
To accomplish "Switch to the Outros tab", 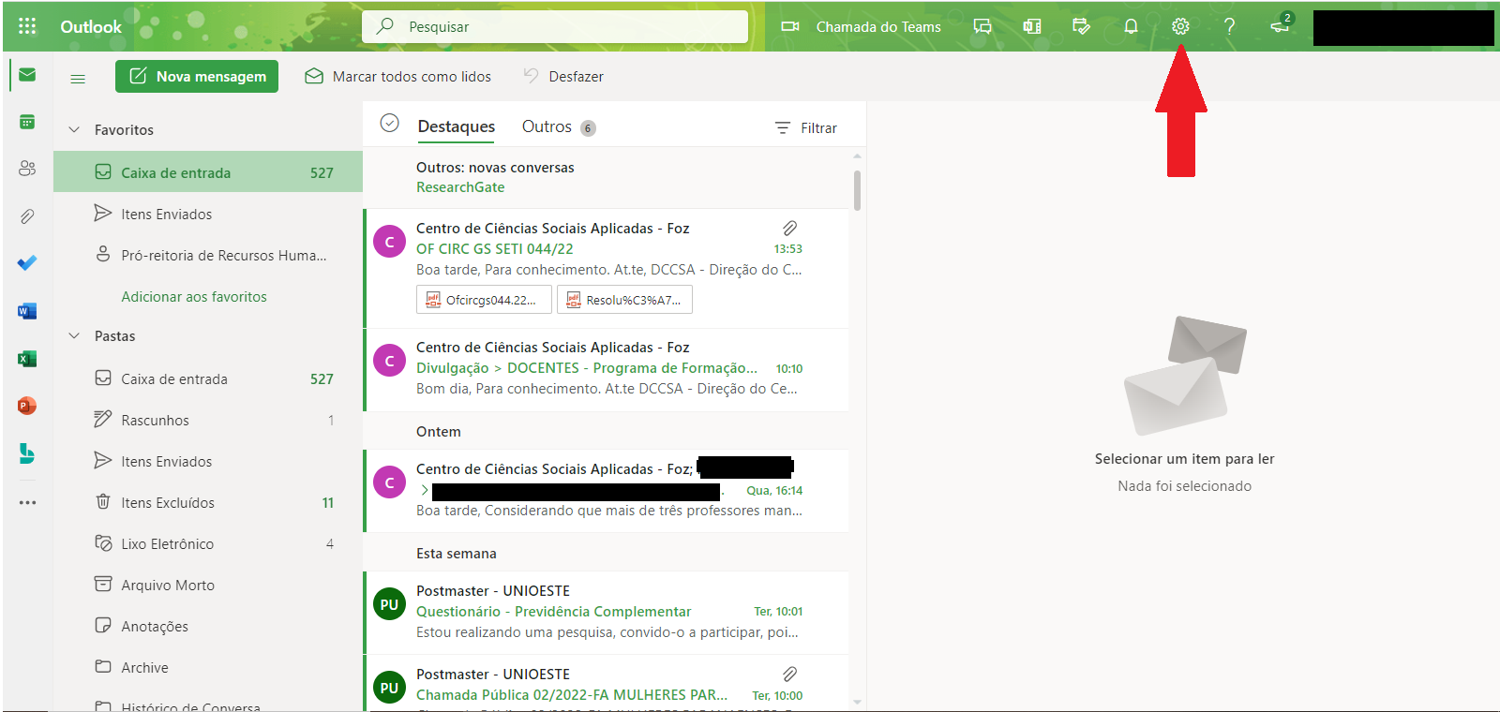I will pos(547,127).
